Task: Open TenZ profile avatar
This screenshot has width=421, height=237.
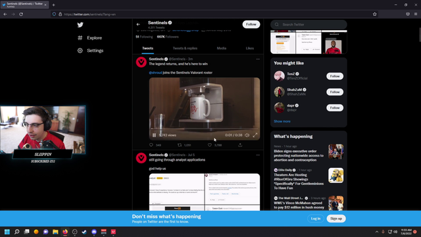Action: click(279, 76)
